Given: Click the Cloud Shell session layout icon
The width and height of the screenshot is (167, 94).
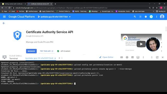Looking at the screenshot, I should pos(138,57).
